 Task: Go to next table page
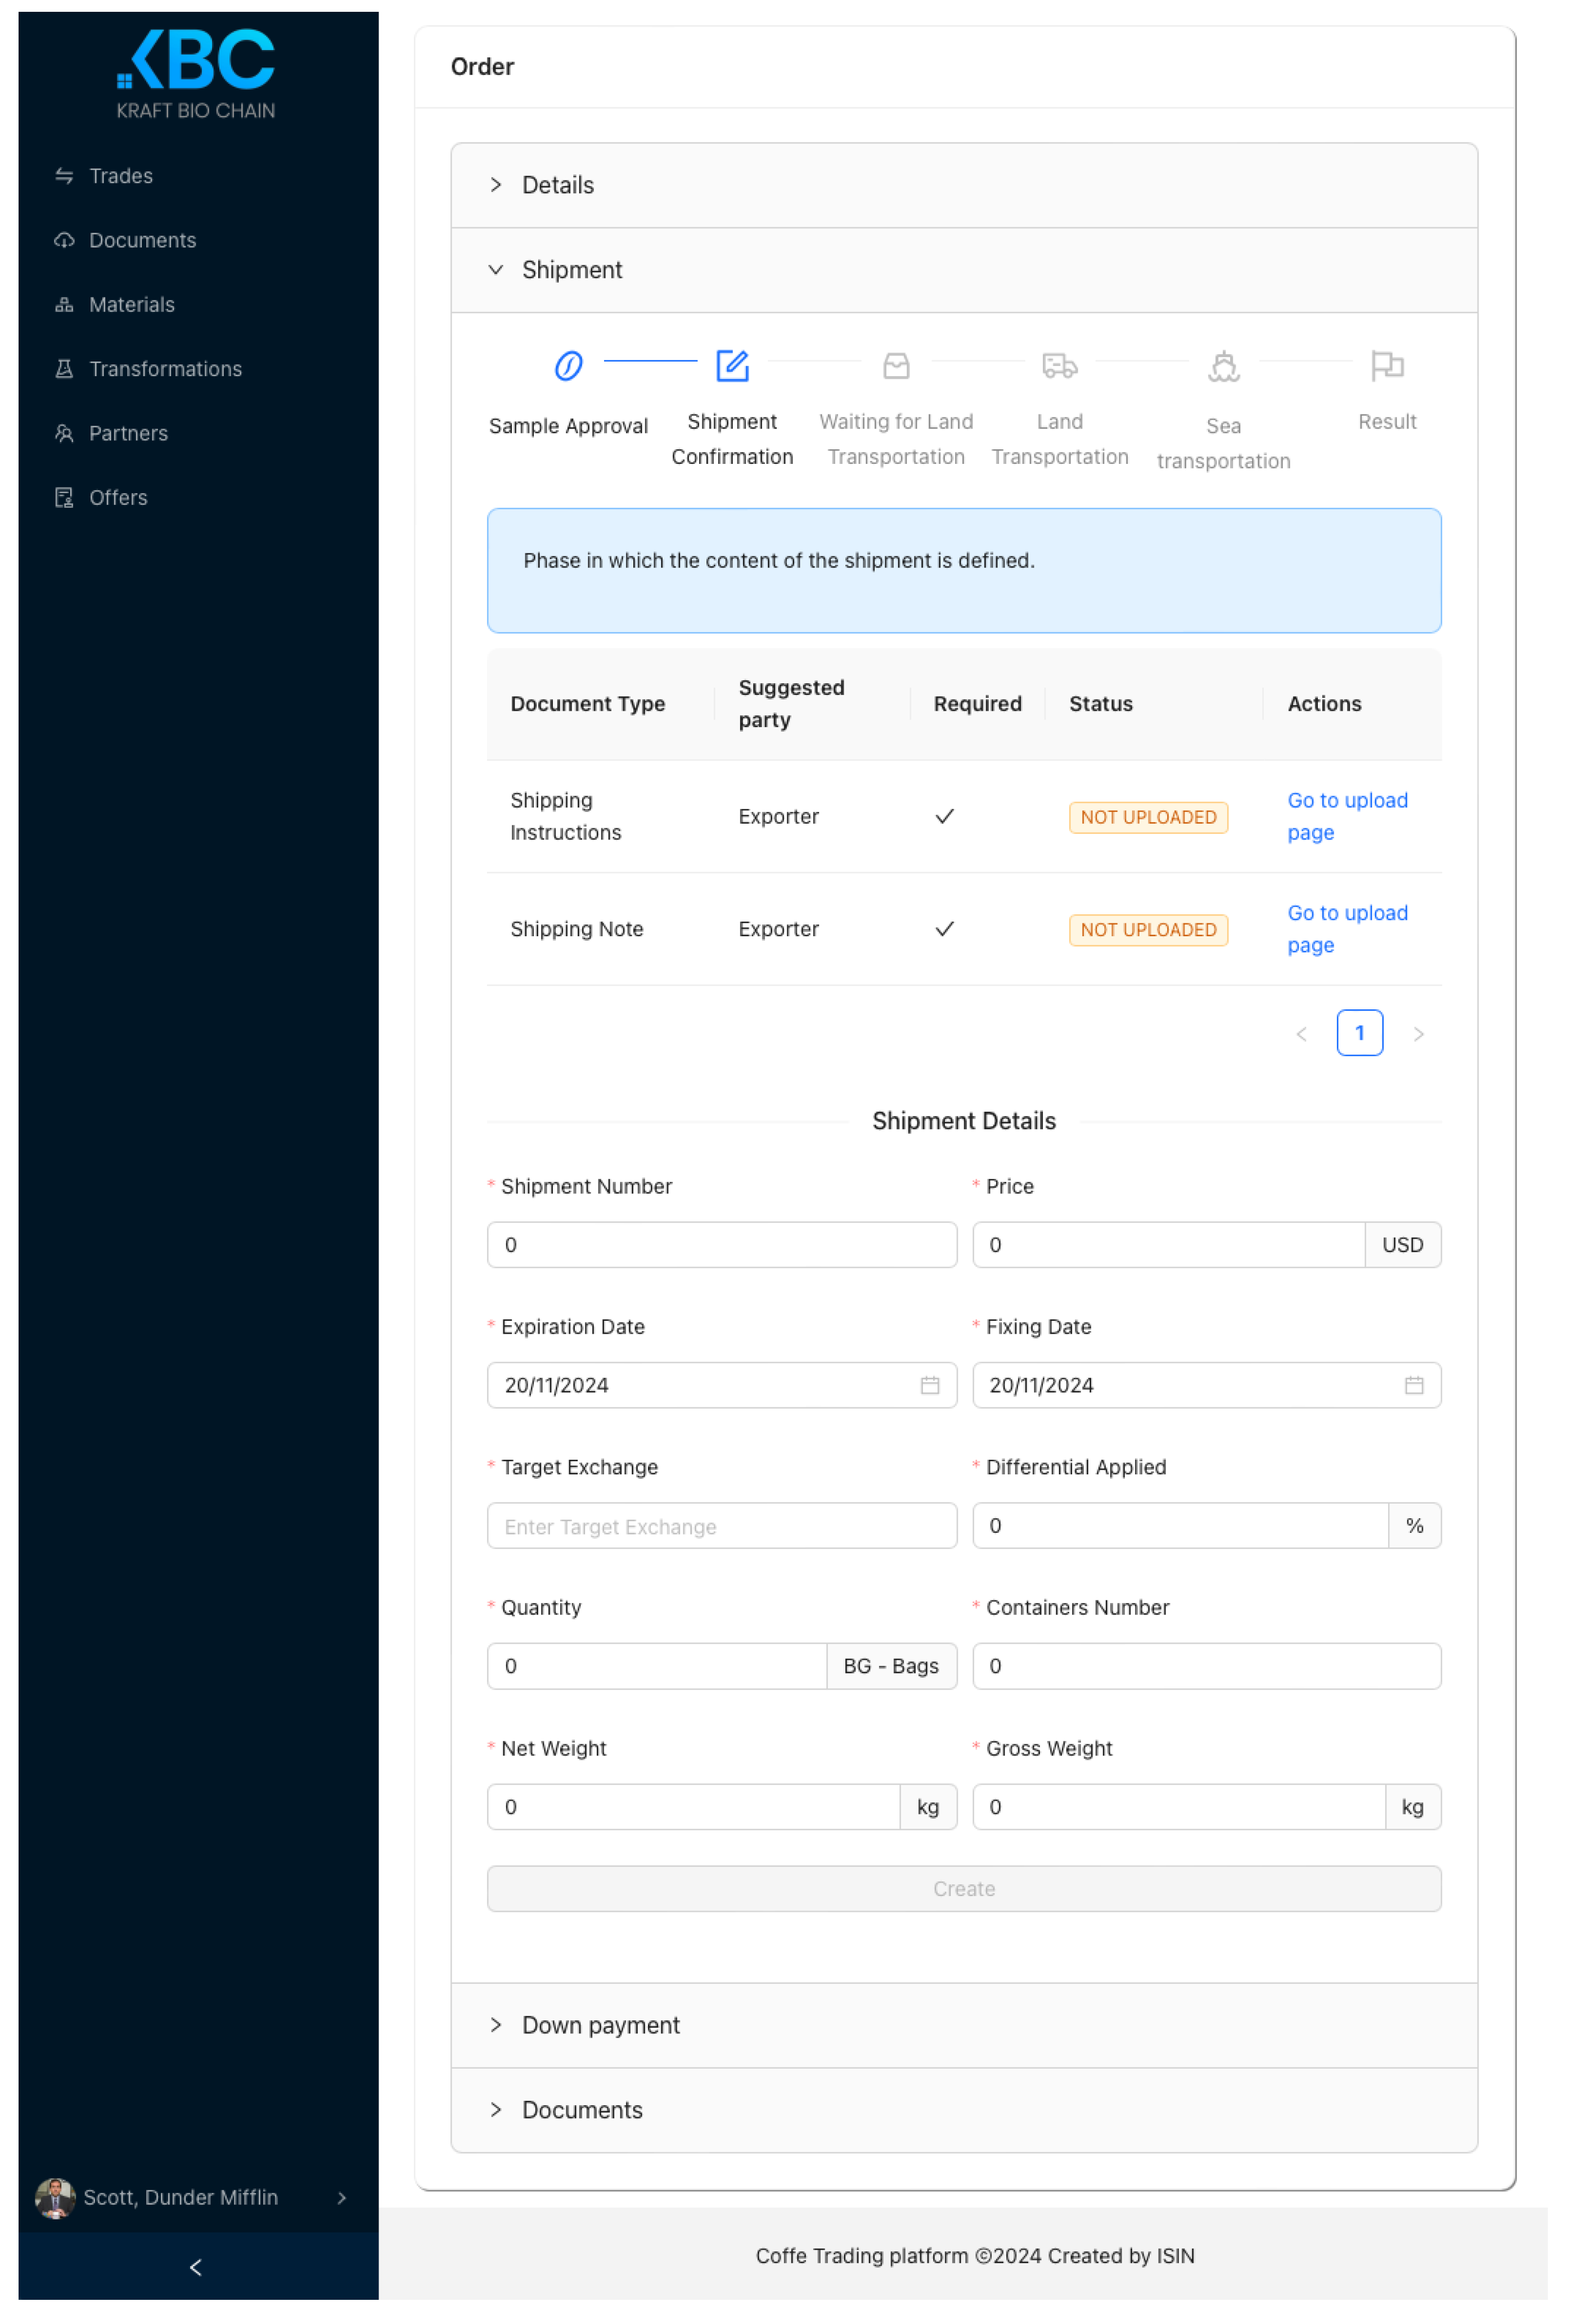[1418, 1034]
